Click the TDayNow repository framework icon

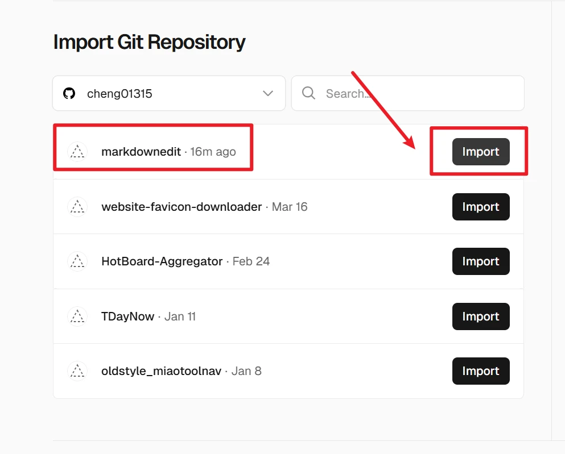(77, 316)
